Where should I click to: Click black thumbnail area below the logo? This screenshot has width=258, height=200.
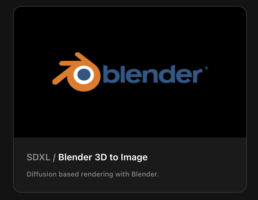130,115
